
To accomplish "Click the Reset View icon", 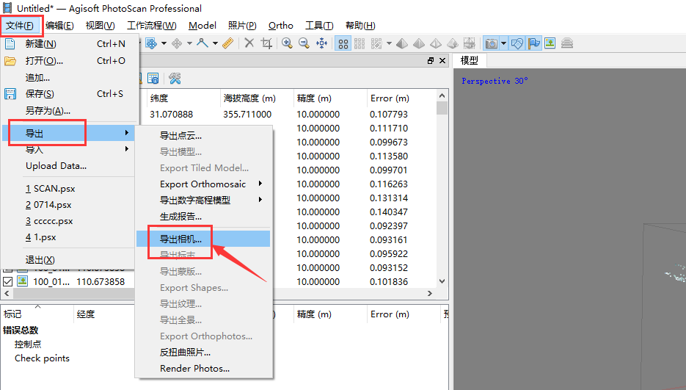I will click(x=321, y=43).
